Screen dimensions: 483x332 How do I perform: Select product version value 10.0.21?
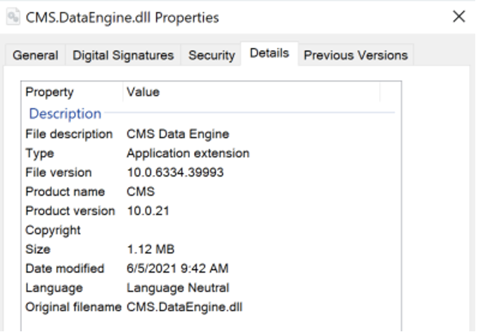(148, 211)
